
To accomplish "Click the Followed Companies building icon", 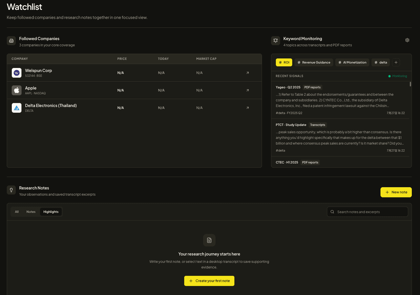I will [x=11, y=41].
